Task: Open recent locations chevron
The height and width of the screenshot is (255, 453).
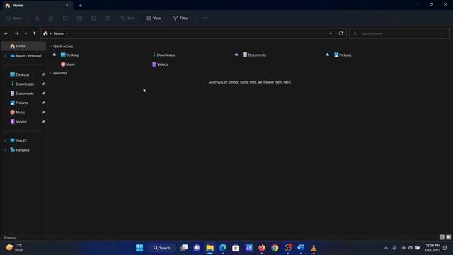Action: pyautogui.click(x=25, y=33)
